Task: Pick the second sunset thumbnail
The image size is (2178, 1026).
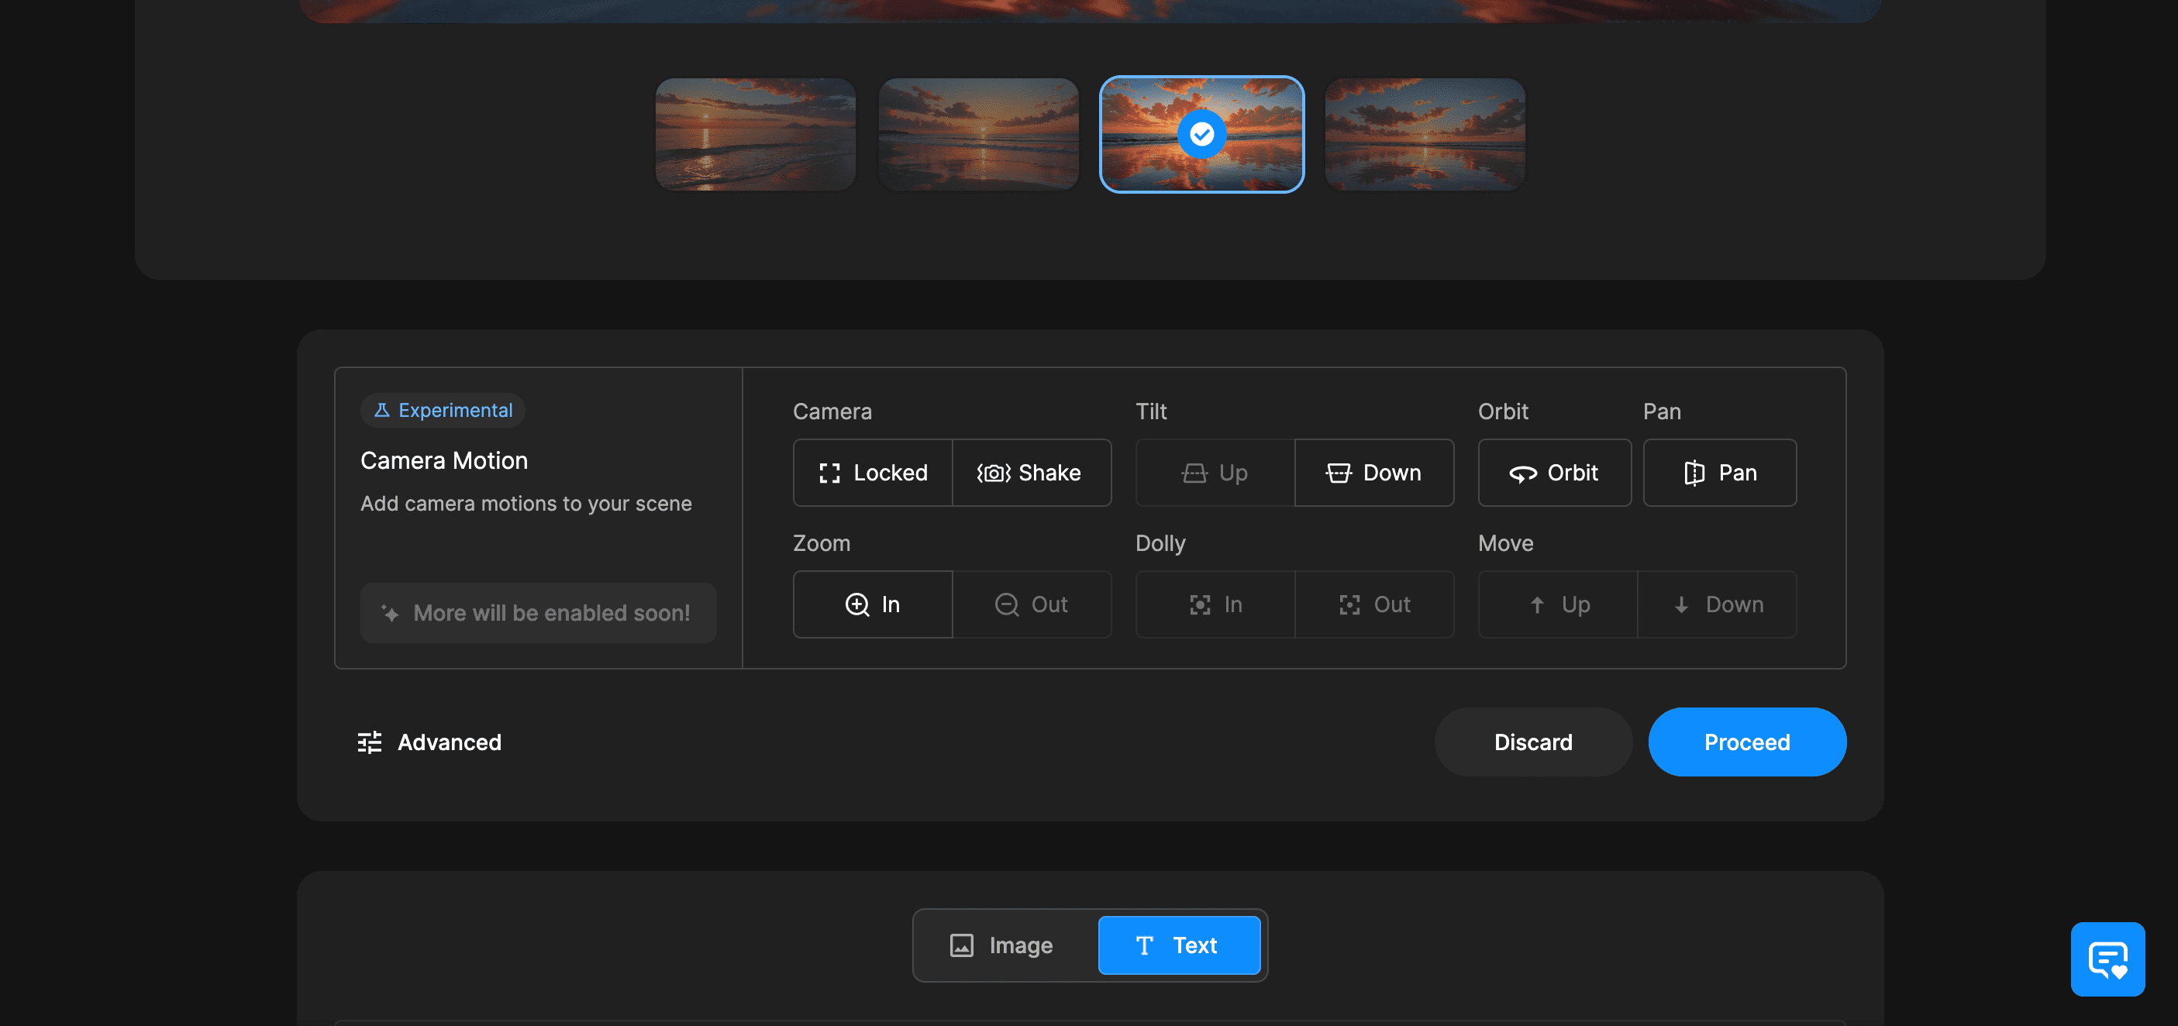Action: pyautogui.click(x=978, y=133)
